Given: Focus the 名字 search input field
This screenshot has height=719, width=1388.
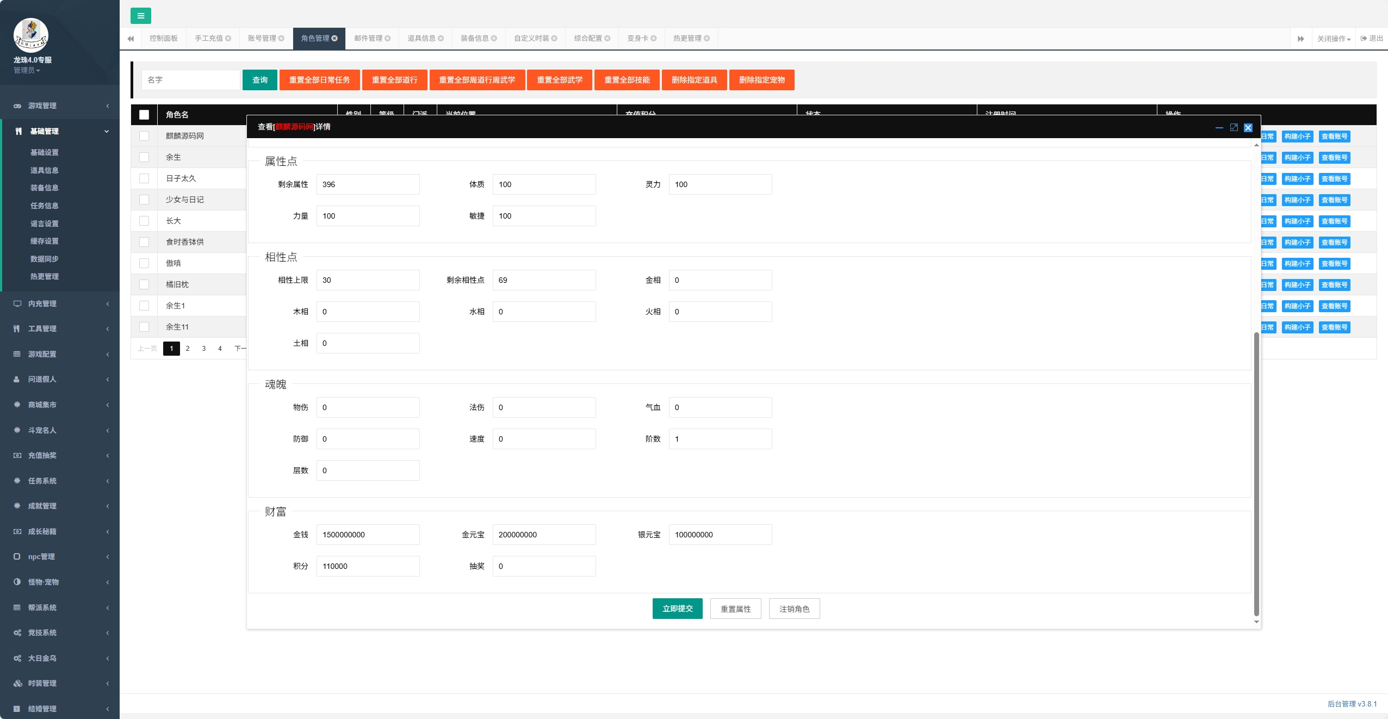Looking at the screenshot, I should point(190,80).
